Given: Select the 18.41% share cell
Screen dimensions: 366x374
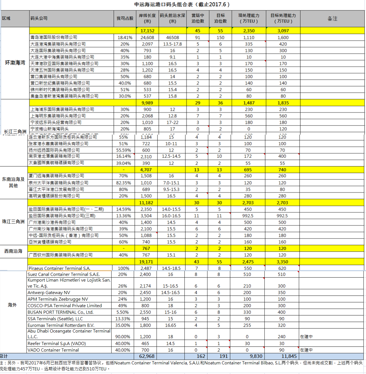Looking at the screenshot, I should pyautogui.click(x=125, y=37).
